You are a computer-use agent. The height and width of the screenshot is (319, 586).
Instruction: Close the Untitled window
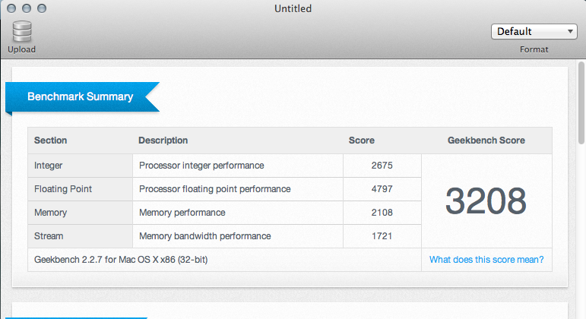click(x=11, y=8)
